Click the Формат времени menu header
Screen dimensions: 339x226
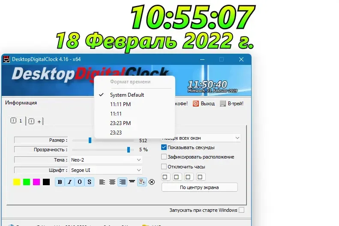130,82
